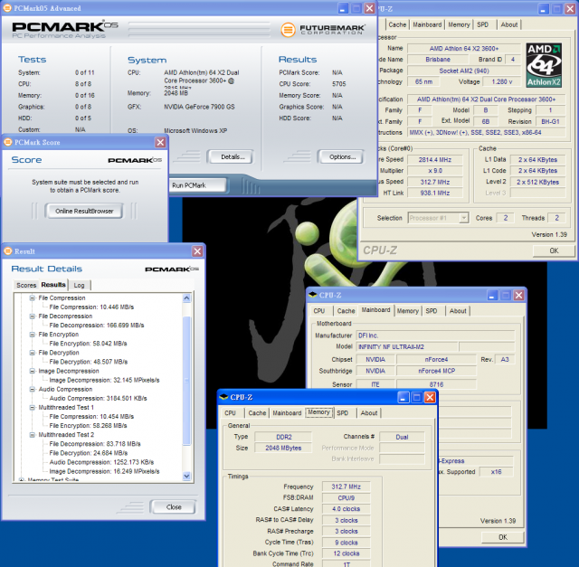Select the Results tab in Result Details
The height and width of the screenshot is (567, 579).
coord(53,285)
